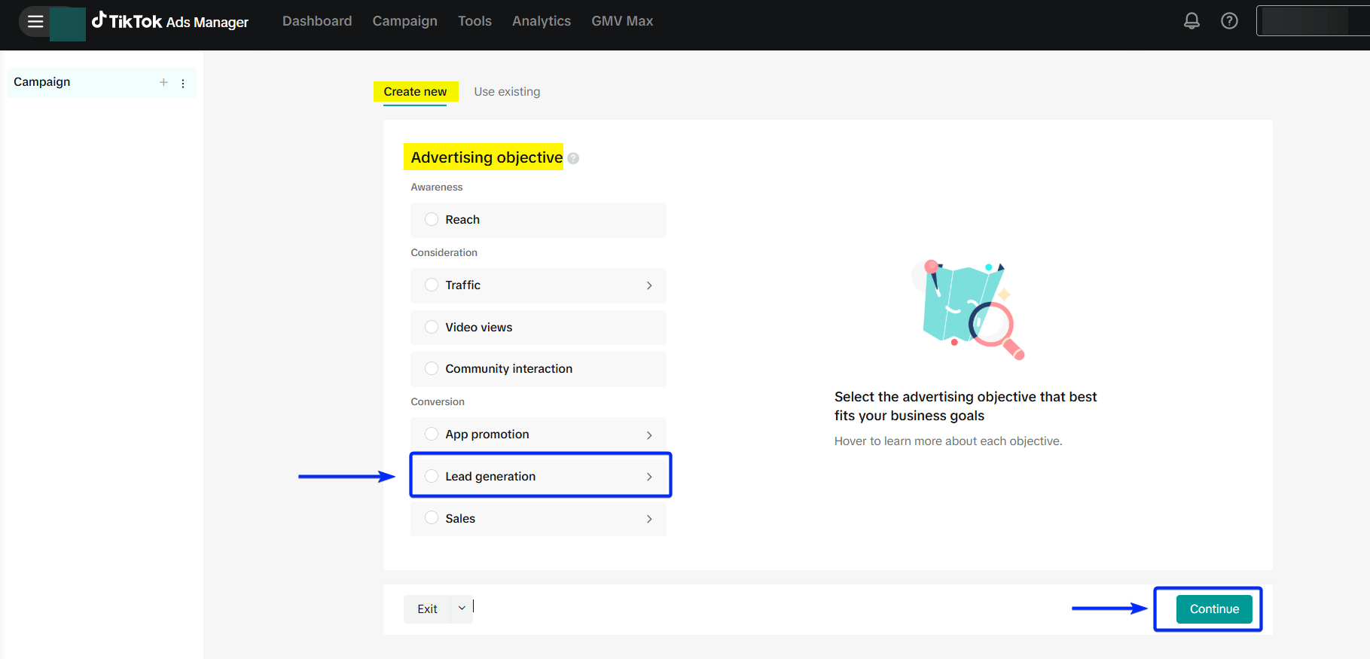This screenshot has height=659, width=1370.
Task: Open the Exit button dropdown arrow
Action: 462,609
